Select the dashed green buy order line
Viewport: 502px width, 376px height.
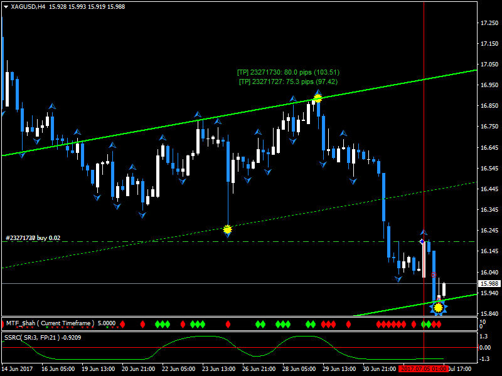tap(240, 242)
